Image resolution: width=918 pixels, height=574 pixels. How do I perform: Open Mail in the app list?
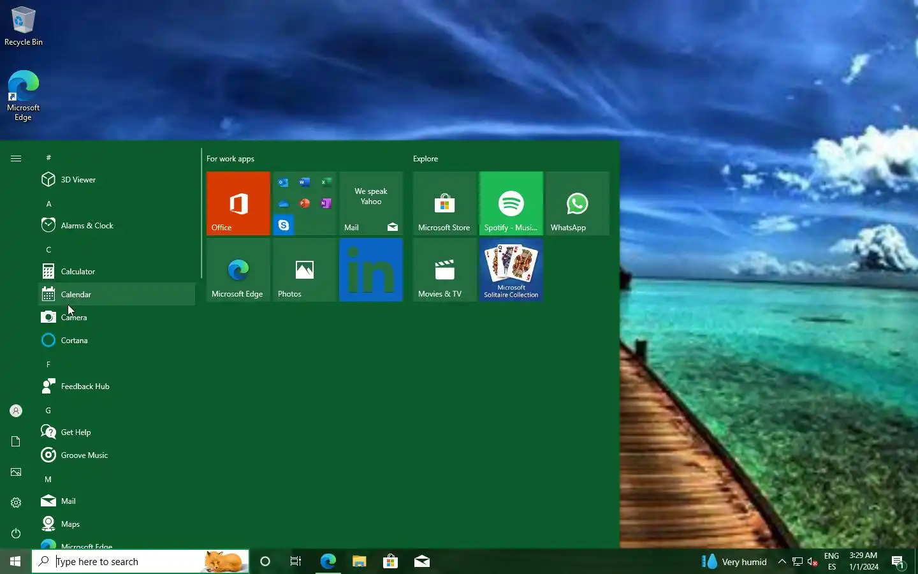[117, 501]
